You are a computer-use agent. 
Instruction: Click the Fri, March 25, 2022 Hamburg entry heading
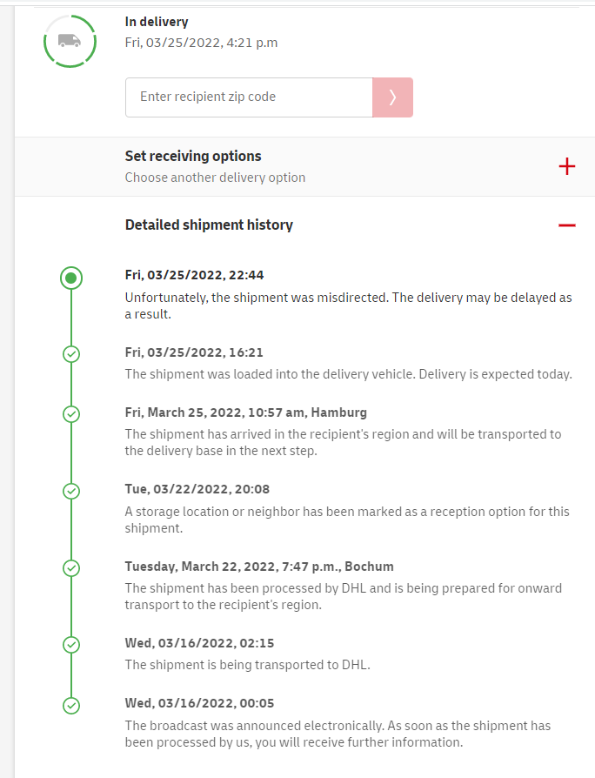(245, 412)
